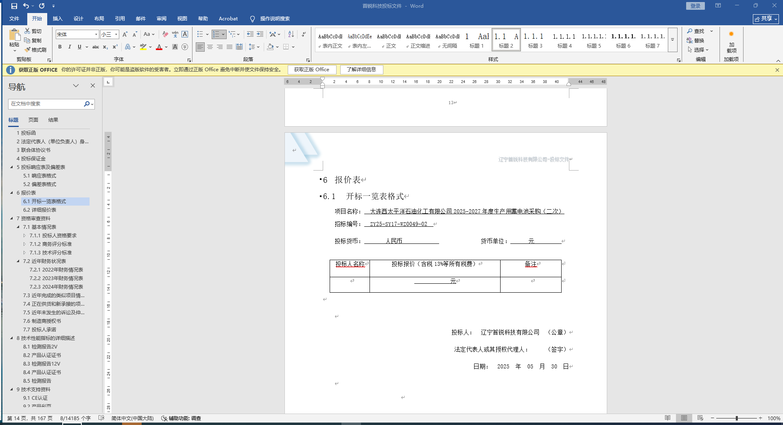Viewport: 783px width, 425px height.
Task: Toggle Align Left paragraph alignment
Action: pos(200,47)
